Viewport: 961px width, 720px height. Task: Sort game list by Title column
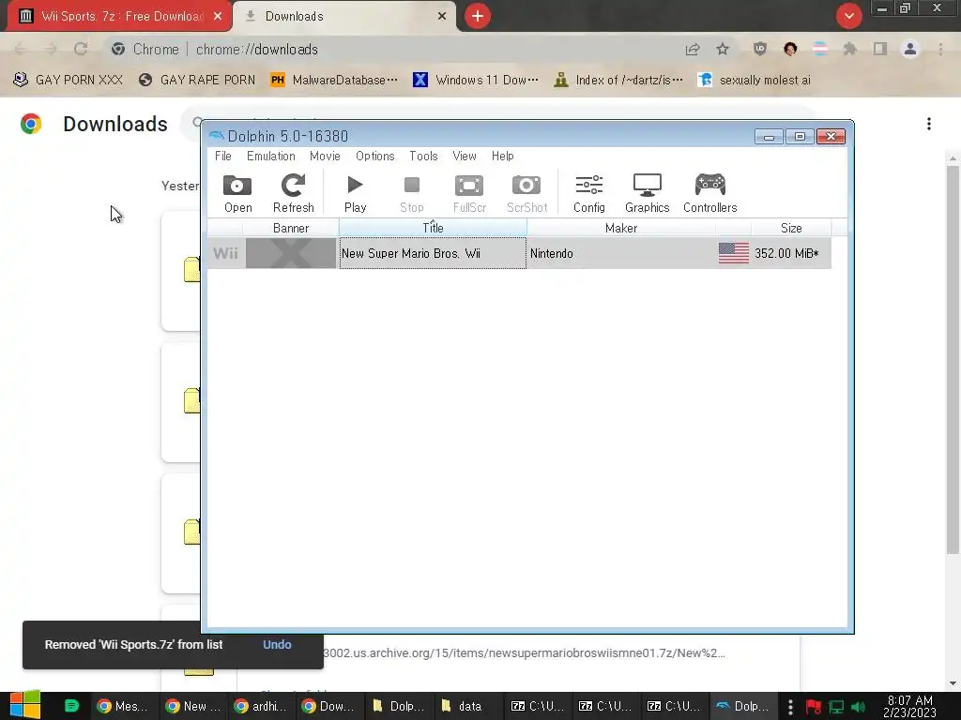point(433,228)
